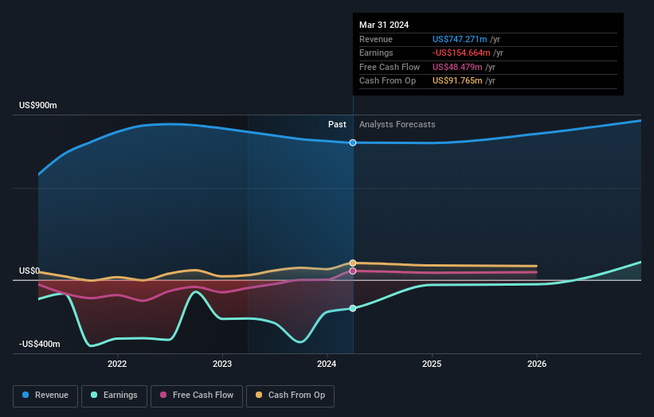Click the cash from op value US$91.765m
This screenshot has height=417, width=654.
tap(457, 81)
